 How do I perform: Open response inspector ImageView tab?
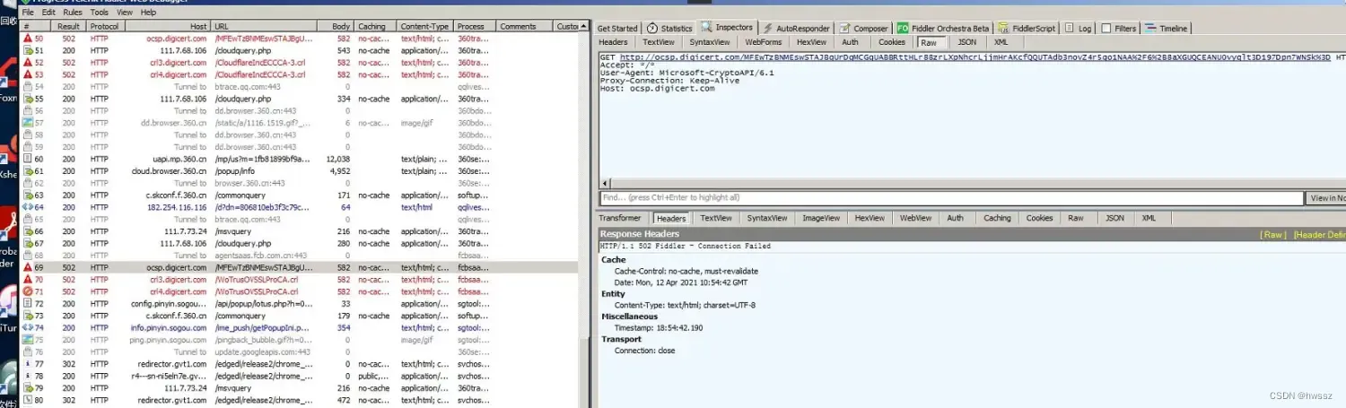pos(821,218)
